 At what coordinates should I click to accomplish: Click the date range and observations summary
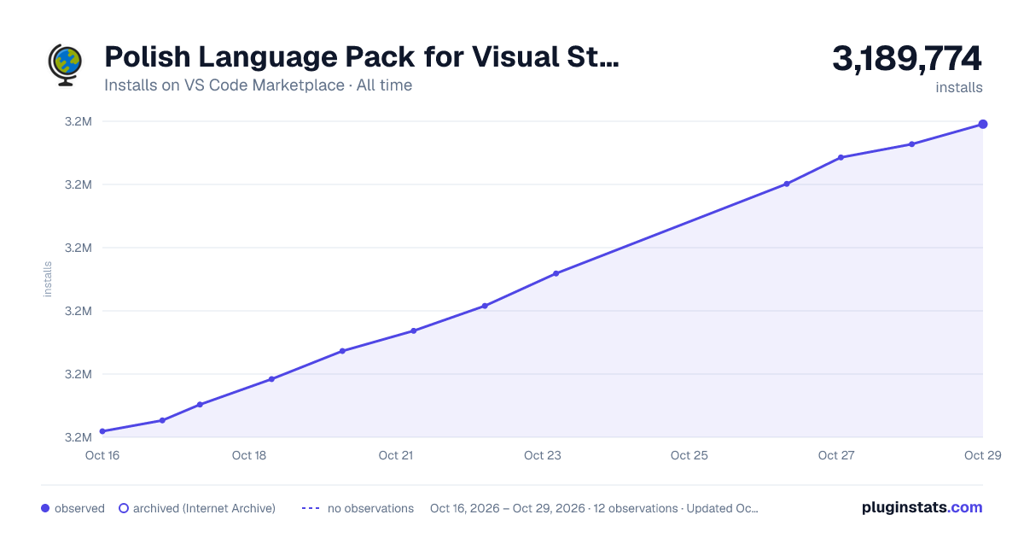[x=594, y=508]
